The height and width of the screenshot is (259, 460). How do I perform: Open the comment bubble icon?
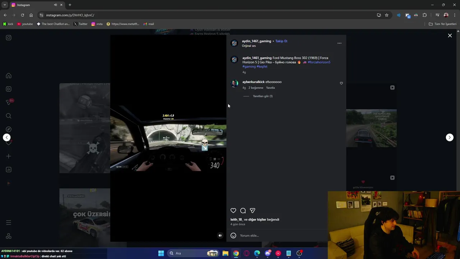[x=243, y=210]
